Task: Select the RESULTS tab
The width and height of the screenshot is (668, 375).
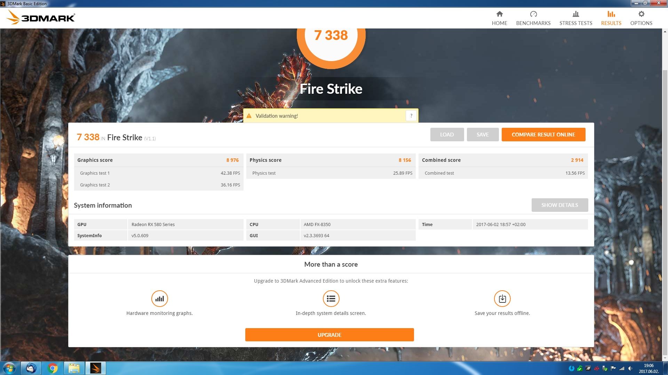Action: point(611,18)
